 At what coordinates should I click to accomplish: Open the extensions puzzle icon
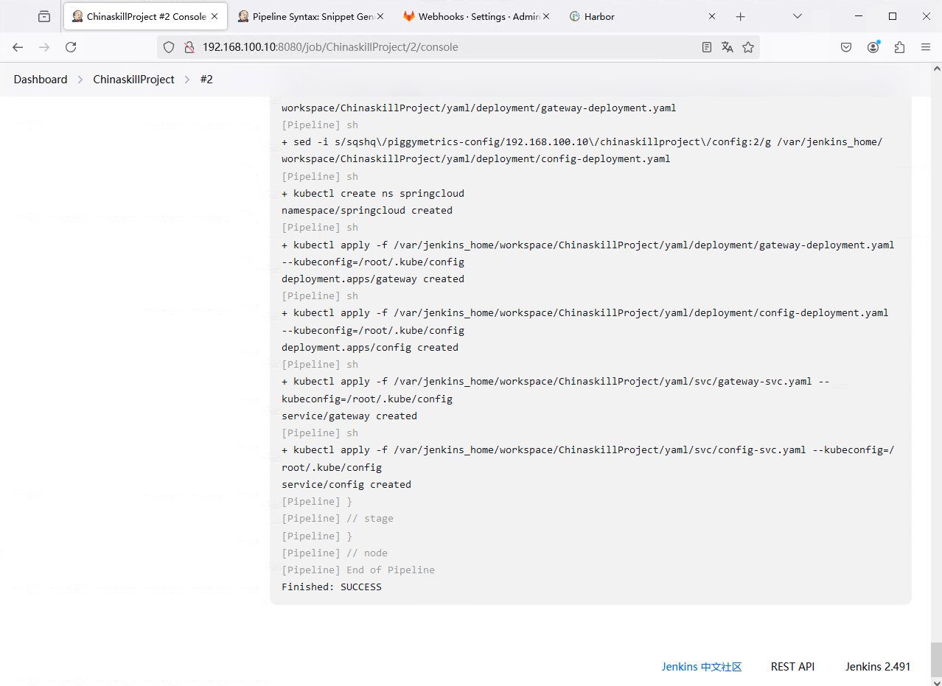899,47
